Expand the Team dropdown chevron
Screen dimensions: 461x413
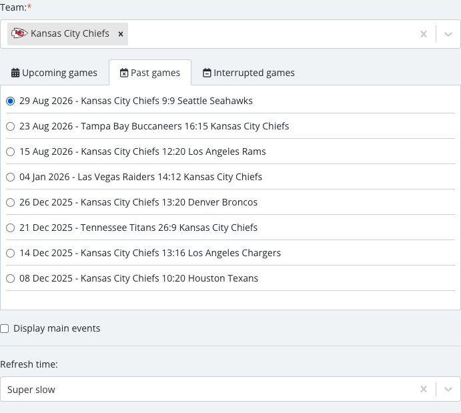pyautogui.click(x=448, y=34)
